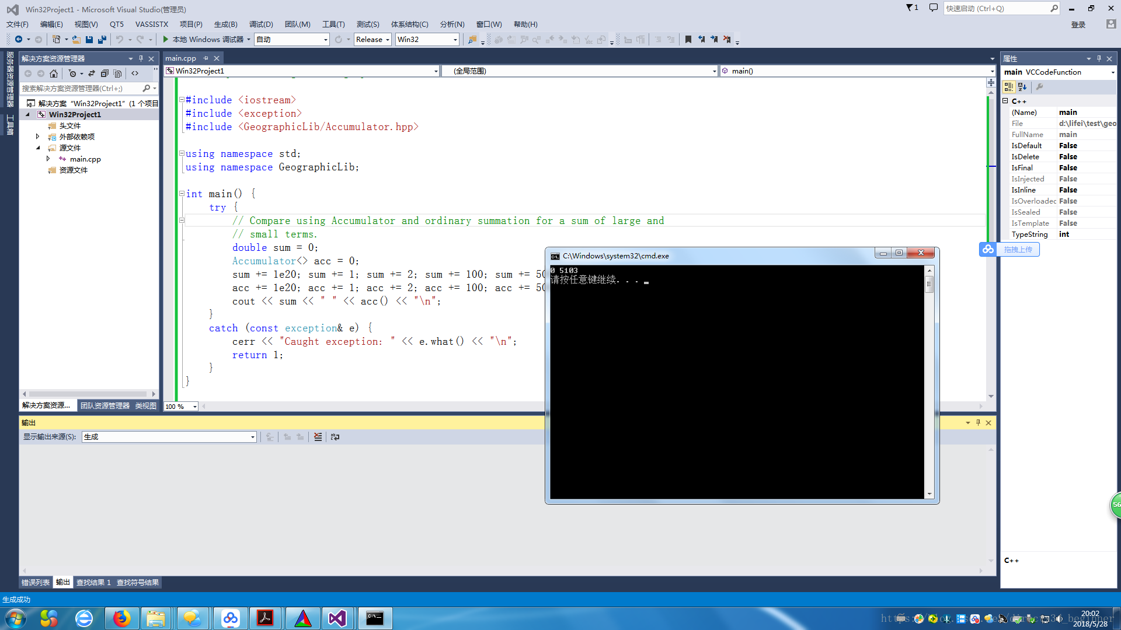
Task: Pin the main.cpp tab
Action: click(206, 58)
